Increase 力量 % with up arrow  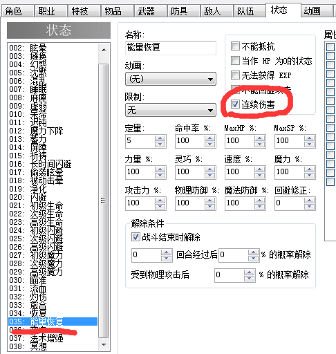(160, 169)
